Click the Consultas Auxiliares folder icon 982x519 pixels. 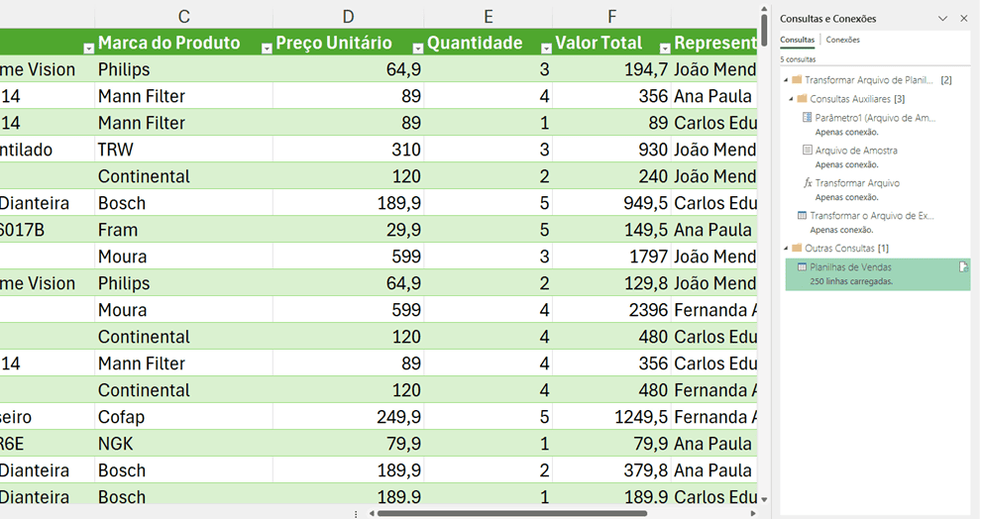point(802,99)
